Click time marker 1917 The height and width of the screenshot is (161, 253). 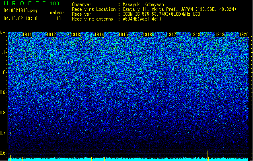coord(171,35)
